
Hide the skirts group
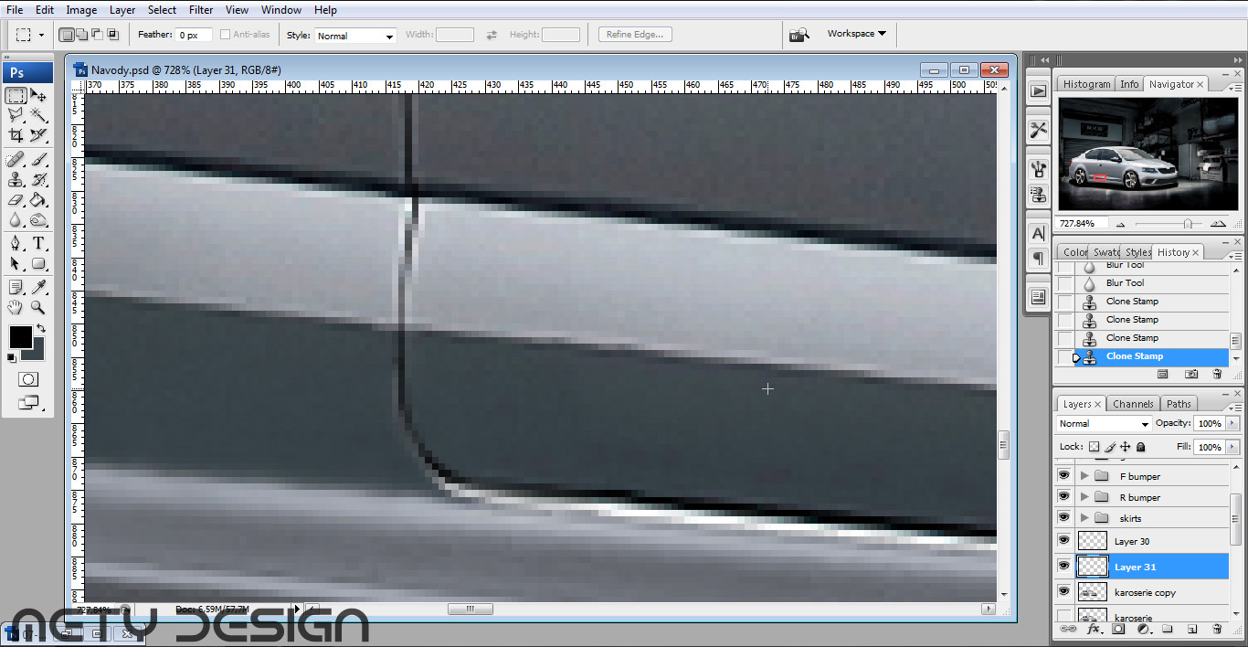point(1063,518)
